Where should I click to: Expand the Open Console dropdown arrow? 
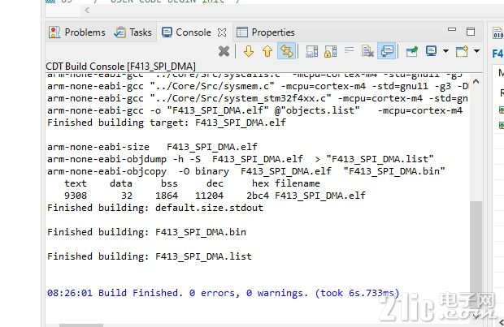(476, 51)
